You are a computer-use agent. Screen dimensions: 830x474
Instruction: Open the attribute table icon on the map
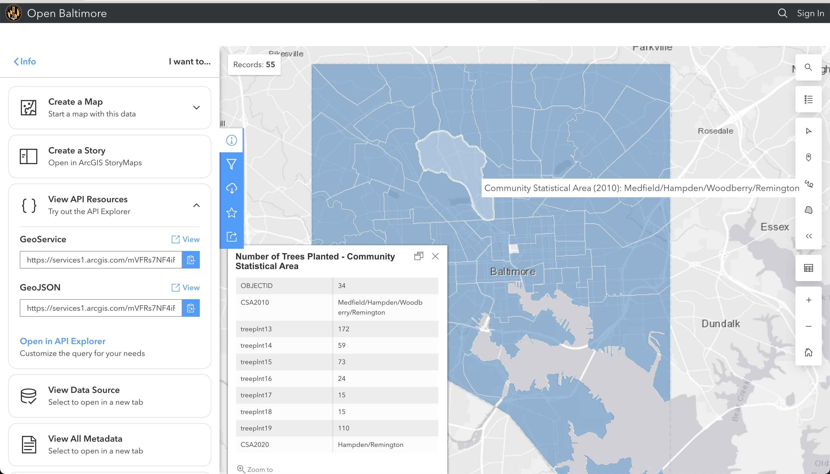(x=809, y=268)
